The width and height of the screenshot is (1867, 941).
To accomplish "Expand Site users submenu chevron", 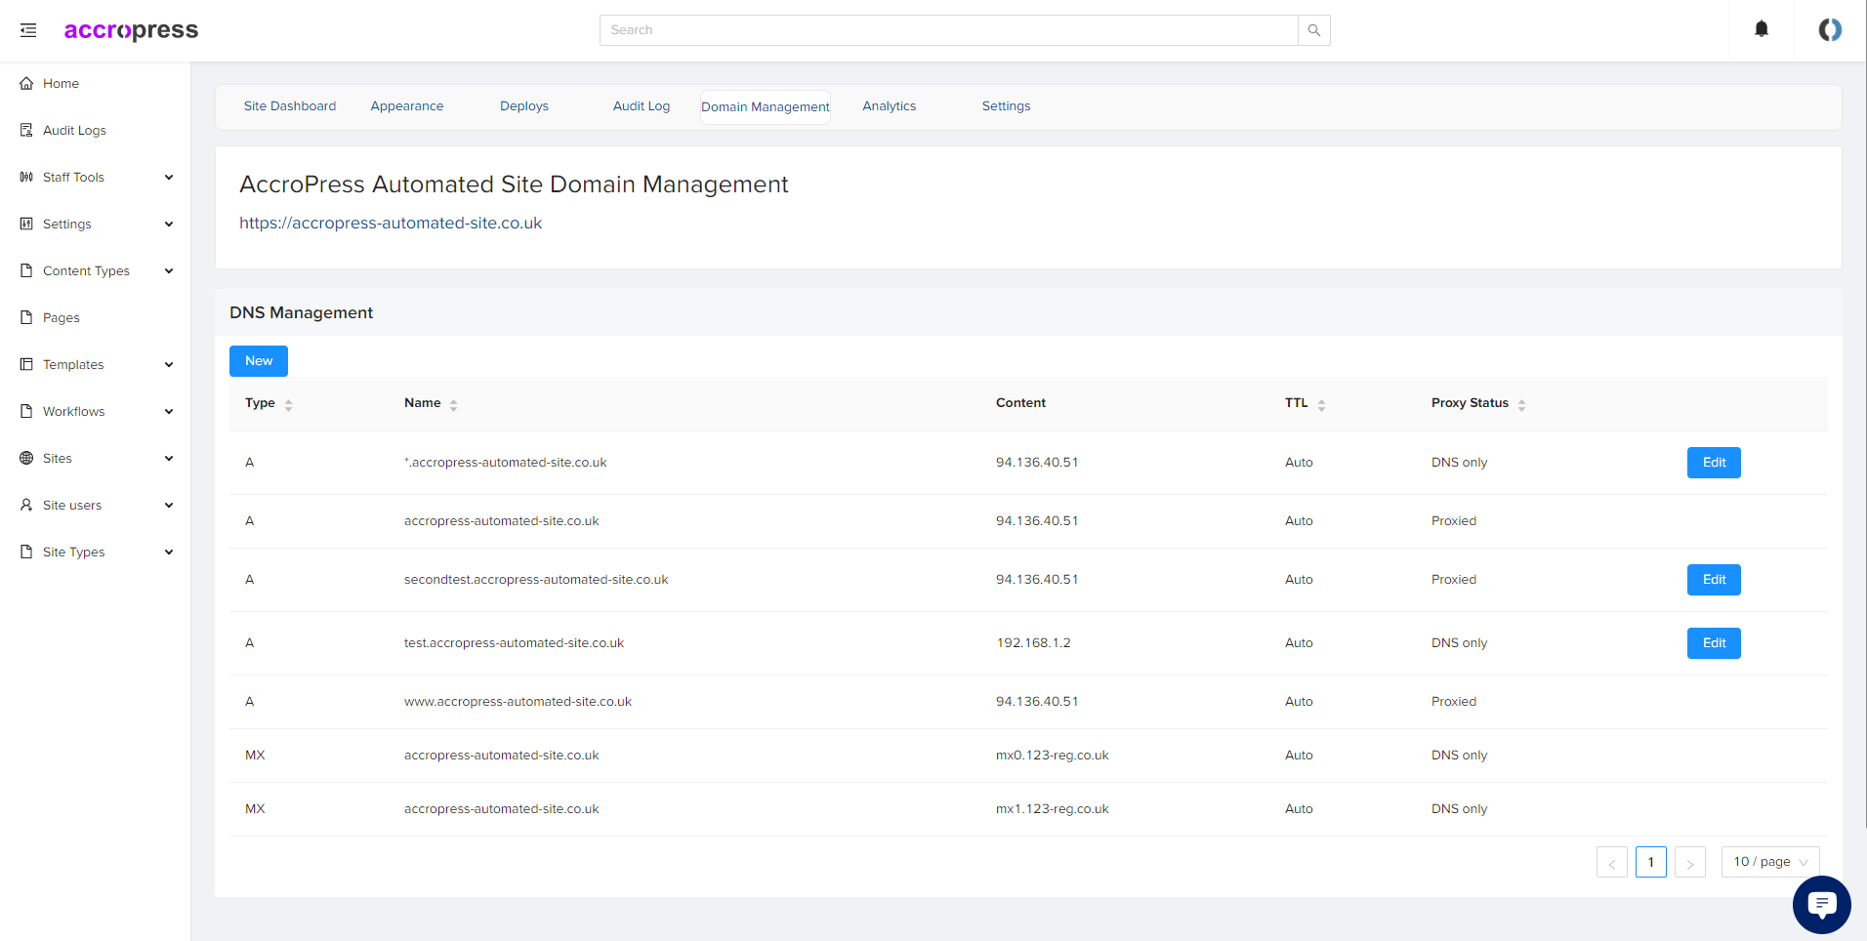I will tap(169, 505).
